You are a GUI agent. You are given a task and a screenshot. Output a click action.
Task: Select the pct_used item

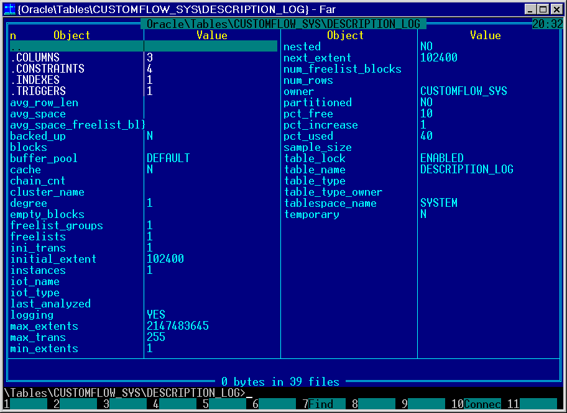(308, 136)
